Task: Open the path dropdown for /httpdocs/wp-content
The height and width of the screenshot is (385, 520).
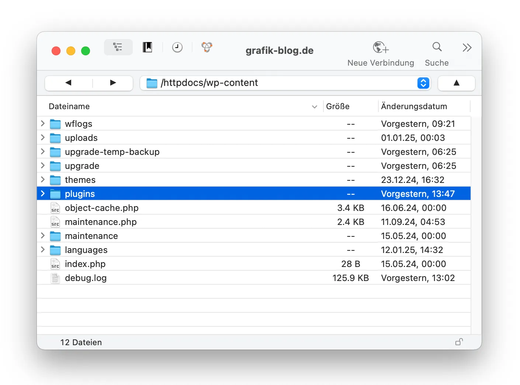Action: click(x=423, y=83)
